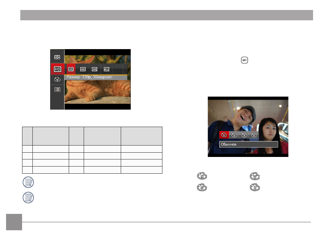333x242 pixels.
Task: Select the DVD video size option
Action: [x=94, y=69]
